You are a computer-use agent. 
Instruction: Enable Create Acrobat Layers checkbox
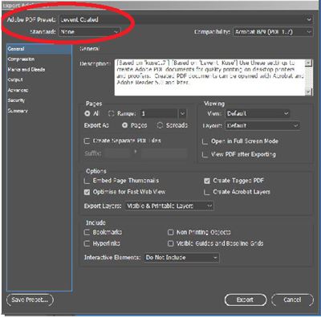tap(206, 192)
